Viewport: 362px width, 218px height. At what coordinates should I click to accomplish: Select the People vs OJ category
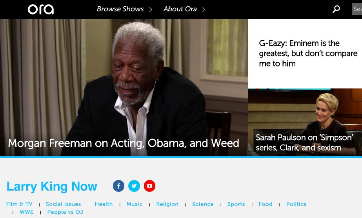(x=65, y=212)
